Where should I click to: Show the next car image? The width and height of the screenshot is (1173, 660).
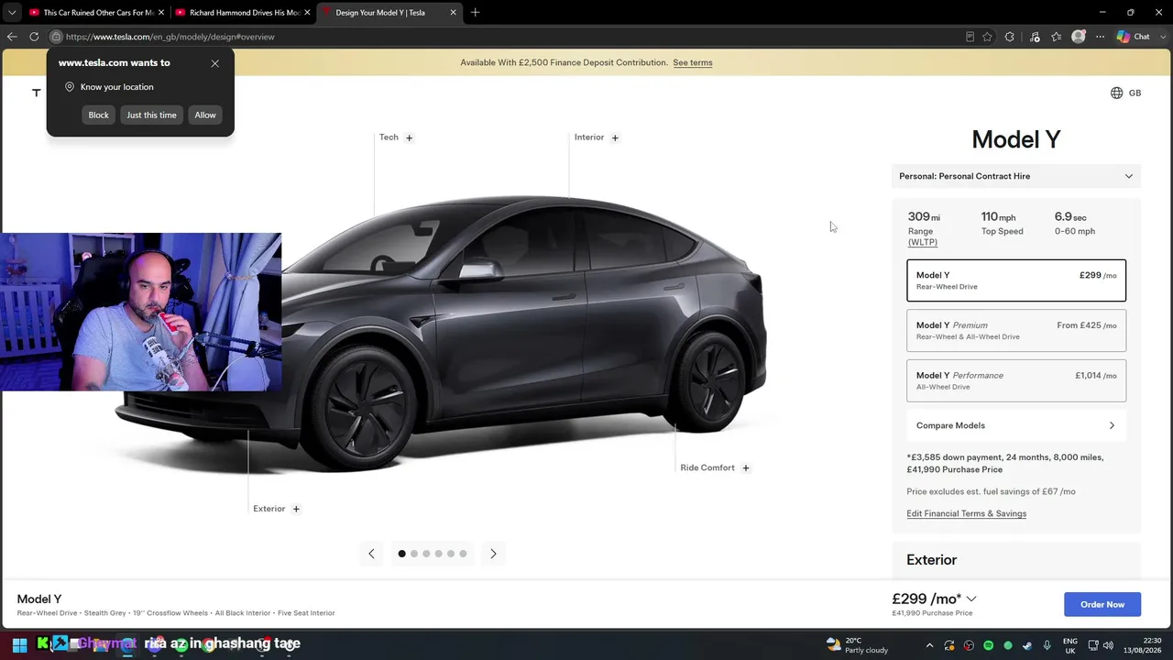(x=493, y=554)
